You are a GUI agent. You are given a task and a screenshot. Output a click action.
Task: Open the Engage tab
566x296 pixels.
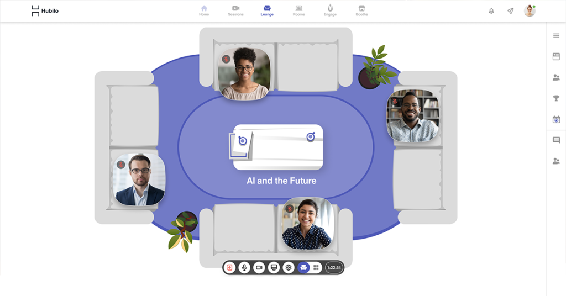coord(330,11)
